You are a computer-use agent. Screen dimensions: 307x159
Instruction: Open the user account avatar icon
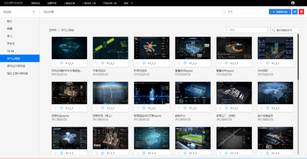click(293, 3)
